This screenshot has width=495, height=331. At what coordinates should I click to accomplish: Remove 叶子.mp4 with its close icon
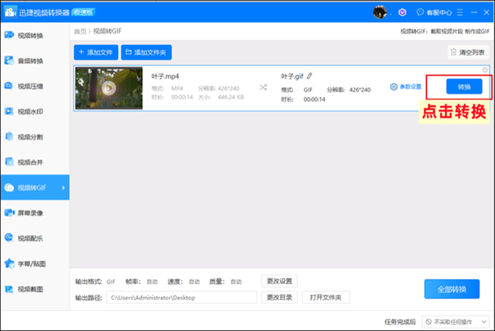point(485,70)
